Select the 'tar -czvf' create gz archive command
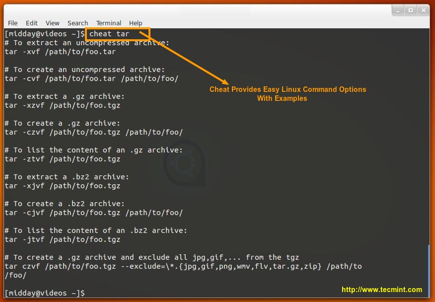Image resolution: width=435 pixels, height=302 pixels. [x=94, y=132]
